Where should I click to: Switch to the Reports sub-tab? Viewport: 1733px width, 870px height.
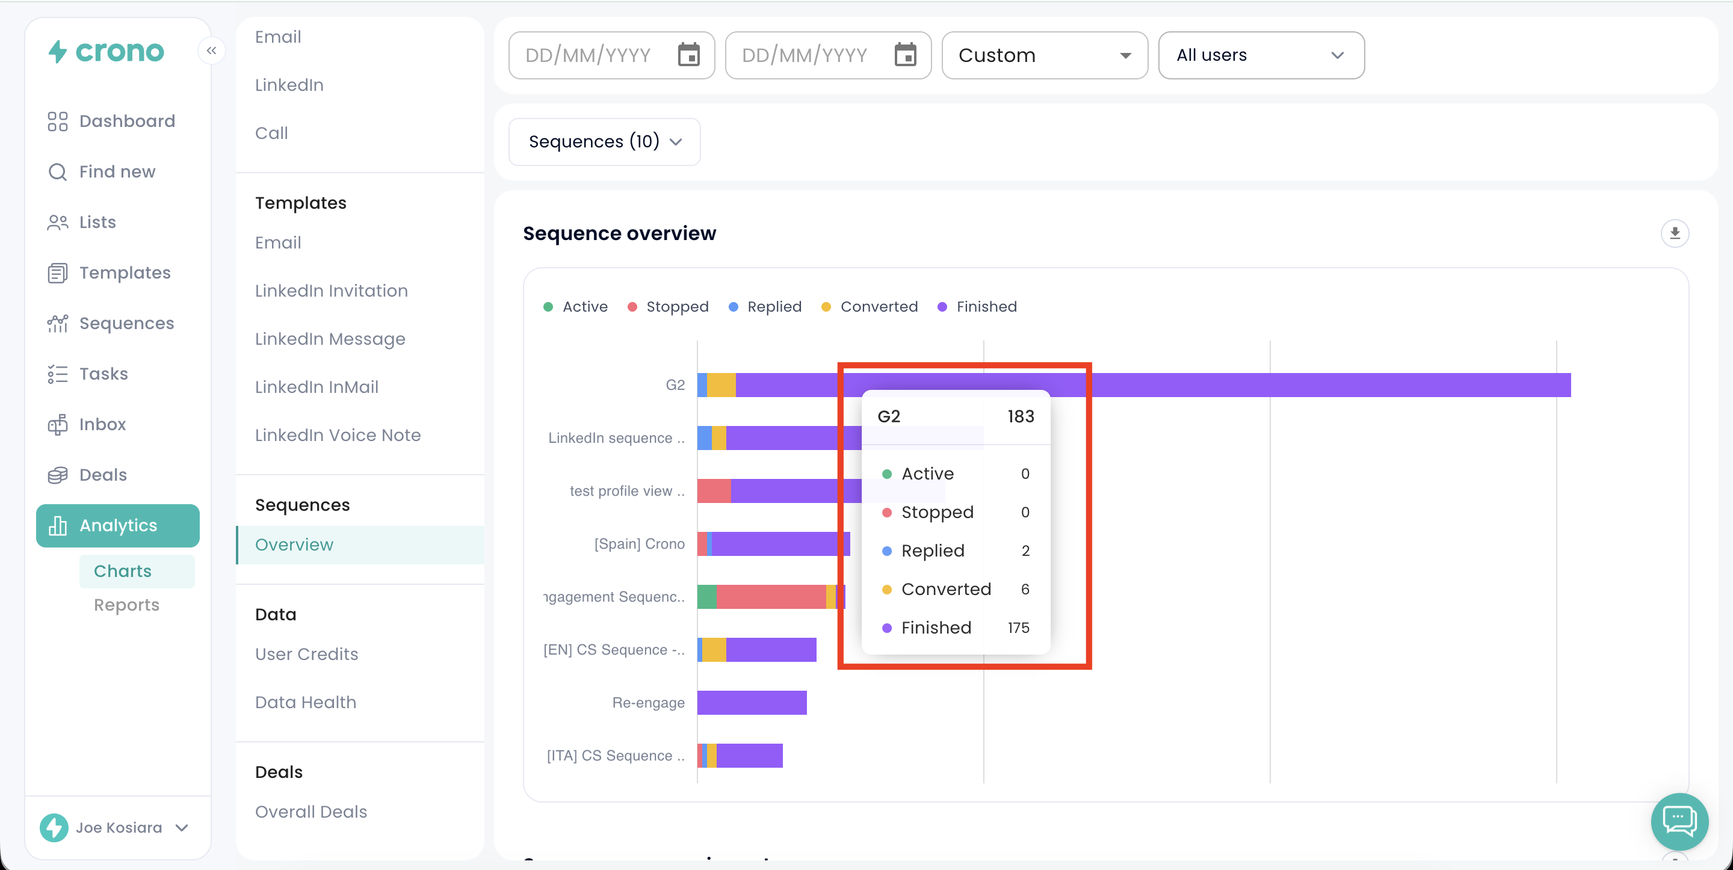click(x=126, y=605)
